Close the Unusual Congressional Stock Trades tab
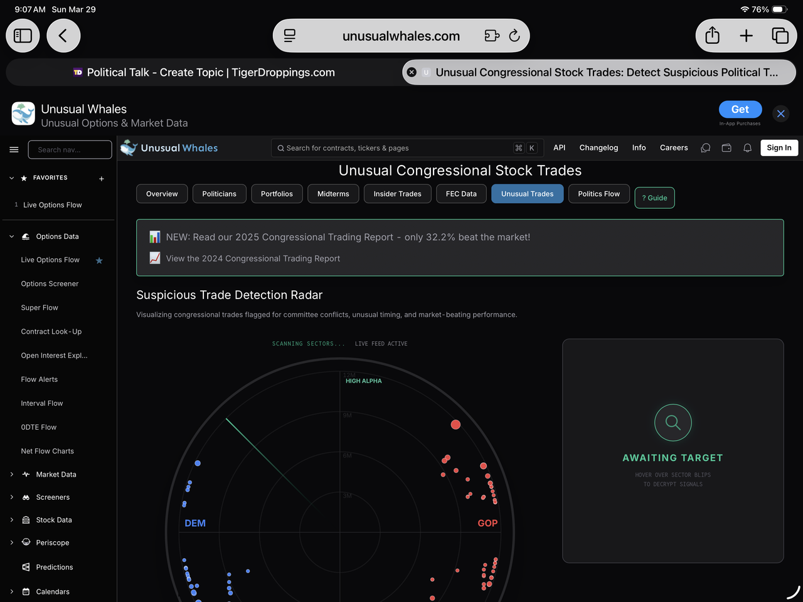The width and height of the screenshot is (803, 602). (x=412, y=72)
